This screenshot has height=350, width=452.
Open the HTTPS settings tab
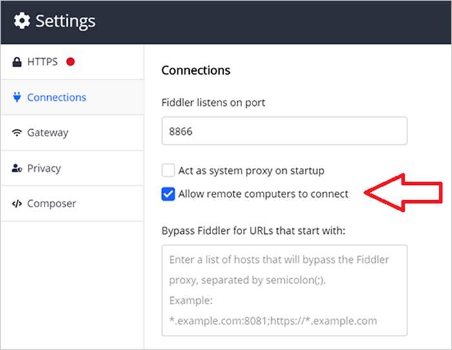point(72,62)
